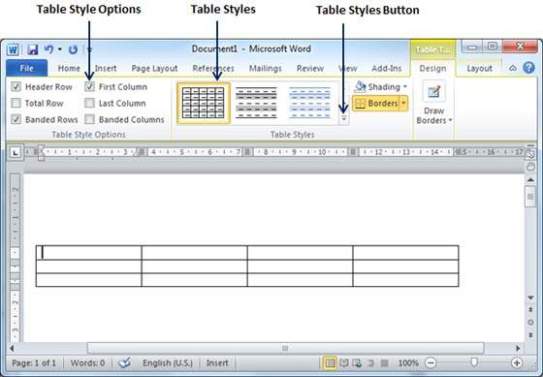
Task: Enable the Banded Columns checkbox
Action: pos(89,119)
